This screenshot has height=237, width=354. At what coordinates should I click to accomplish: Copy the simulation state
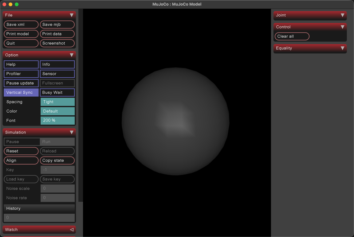pyautogui.click(x=57, y=160)
